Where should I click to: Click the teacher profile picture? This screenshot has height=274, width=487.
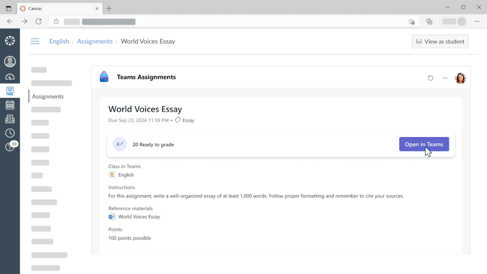(x=460, y=78)
